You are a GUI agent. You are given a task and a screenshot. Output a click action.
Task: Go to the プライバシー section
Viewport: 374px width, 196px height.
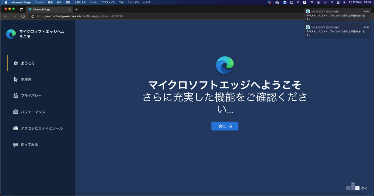(31, 96)
